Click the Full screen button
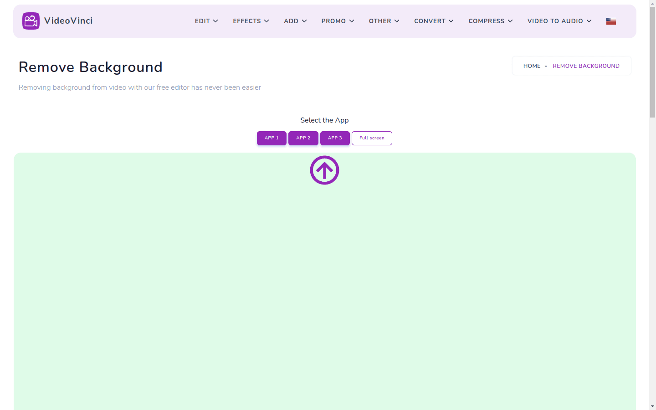The width and height of the screenshot is (656, 410). [372, 138]
